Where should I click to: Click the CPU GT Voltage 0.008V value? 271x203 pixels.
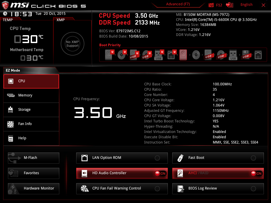[x=219, y=116]
